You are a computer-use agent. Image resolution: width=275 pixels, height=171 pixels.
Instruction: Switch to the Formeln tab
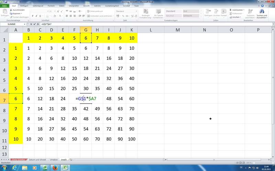pyautogui.click(x=51, y=6)
